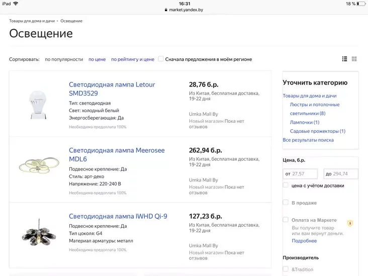Open Садовые прожекторы (1) category
The width and height of the screenshot is (368, 276).
[317, 131]
